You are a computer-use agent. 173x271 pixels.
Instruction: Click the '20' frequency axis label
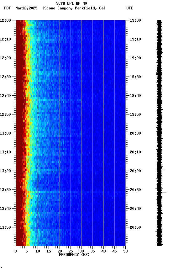[60, 252]
